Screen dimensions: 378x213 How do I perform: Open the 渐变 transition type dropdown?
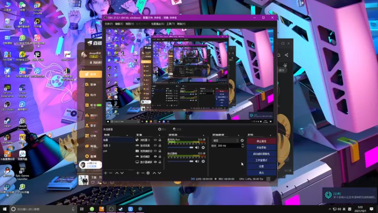(x=225, y=140)
